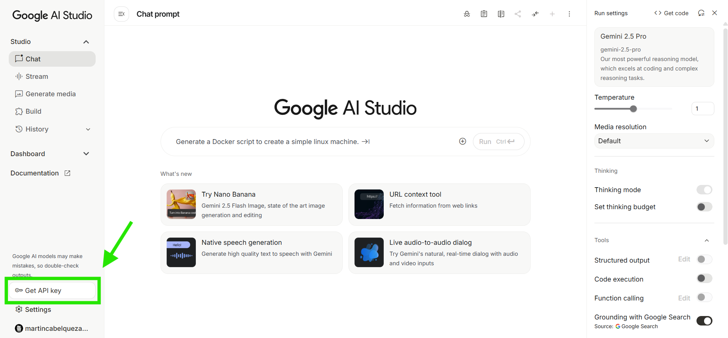Click the "Run settings" panel title
This screenshot has height=338, width=728.
pos(611,13)
